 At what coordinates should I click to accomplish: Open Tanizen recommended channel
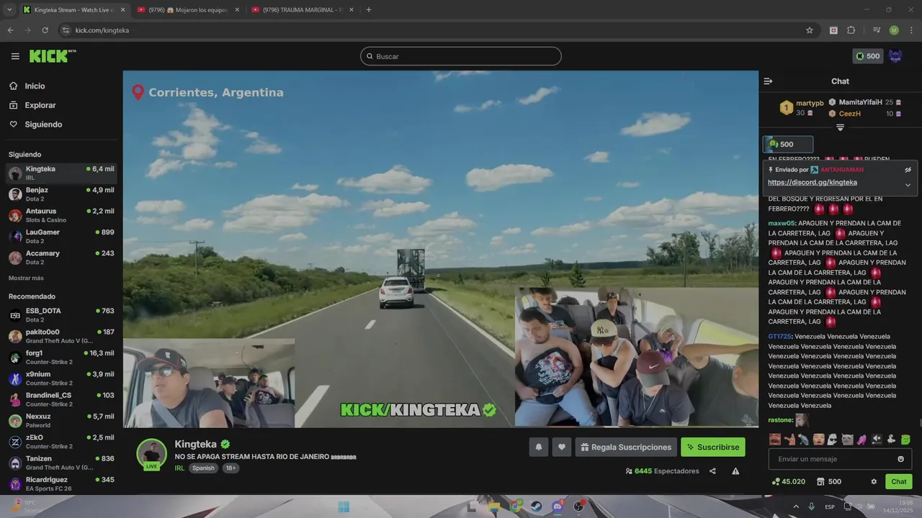(x=61, y=463)
